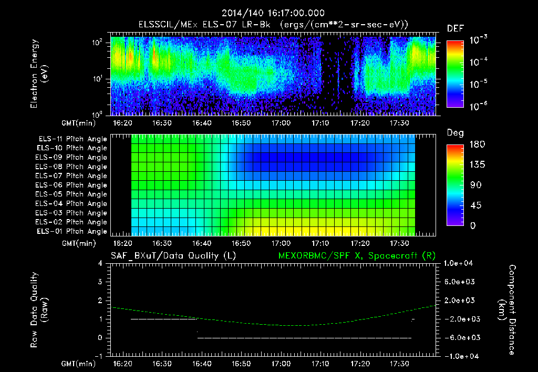Click the SAF_BXuT/Data Quality (L) legend text
Image resolution: width=538 pixels, height=372 pixels.
[173, 256]
